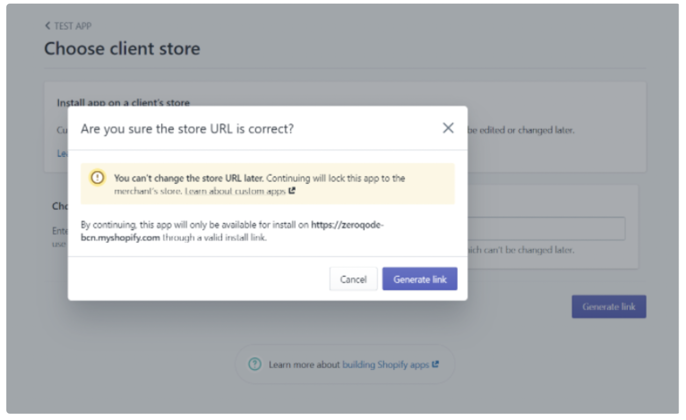Click the partially hidden link under Install app
This screenshot has width=686, height=420.
click(x=62, y=153)
